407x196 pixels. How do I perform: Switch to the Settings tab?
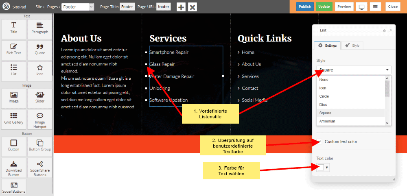pos(327,46)
